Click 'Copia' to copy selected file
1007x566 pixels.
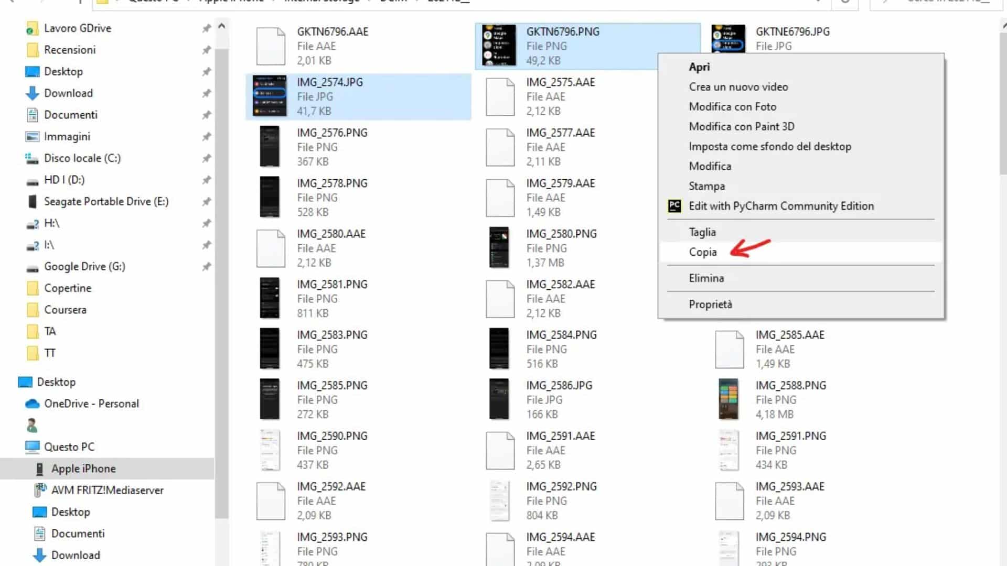point(703,252)
